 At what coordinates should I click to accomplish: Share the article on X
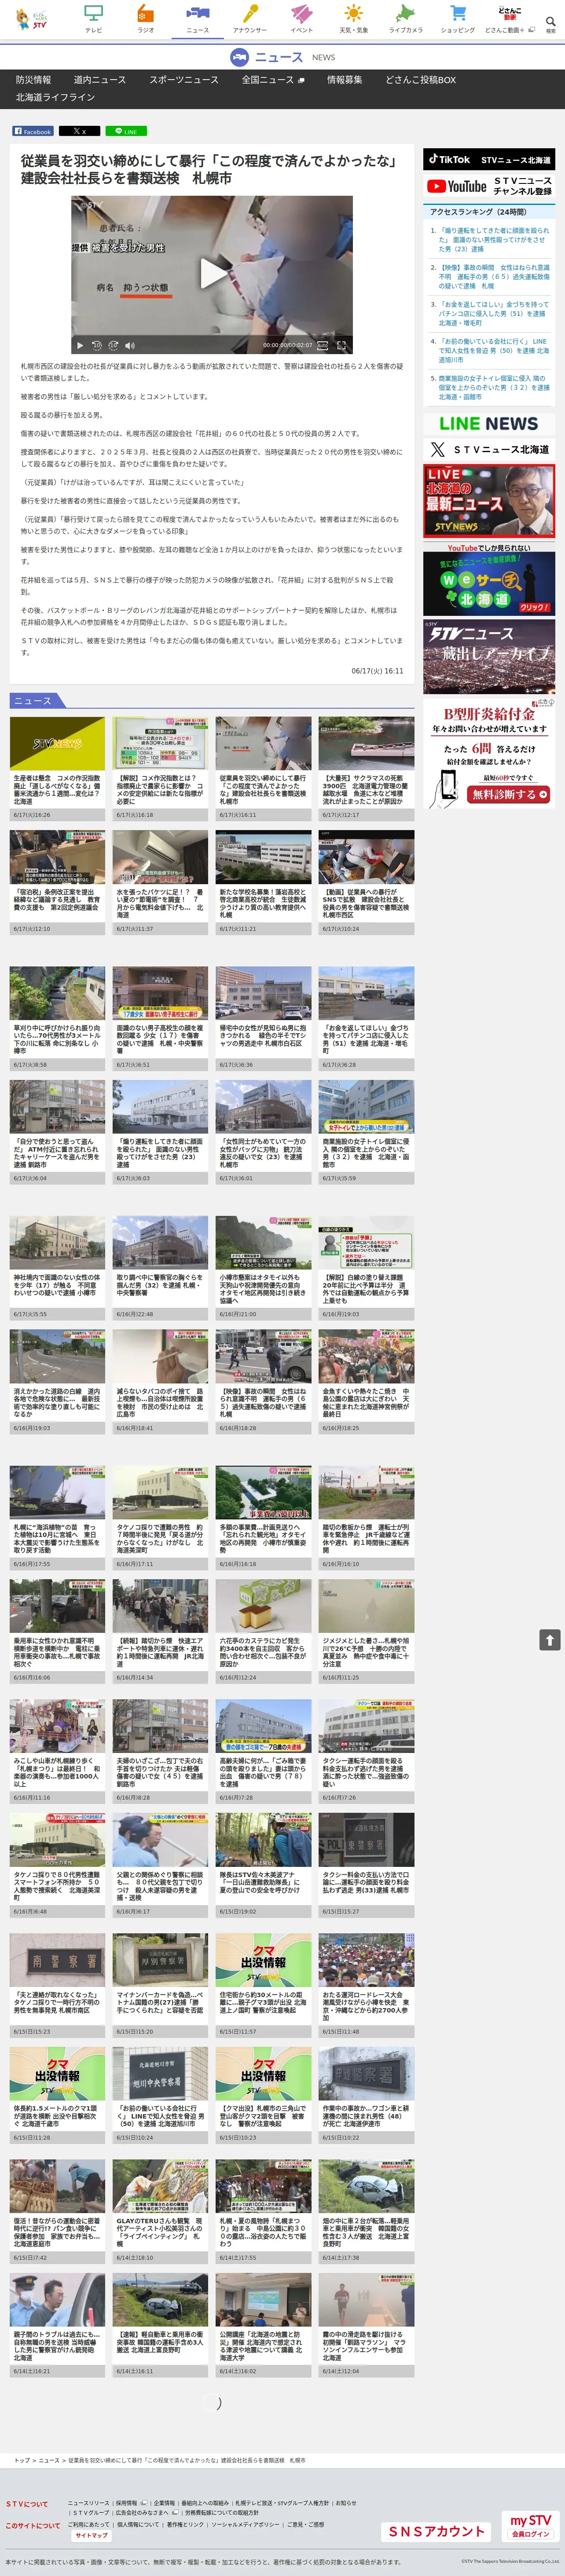79,131
